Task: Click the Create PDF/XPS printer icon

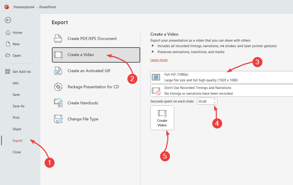Action: click(x=58, y=39)
